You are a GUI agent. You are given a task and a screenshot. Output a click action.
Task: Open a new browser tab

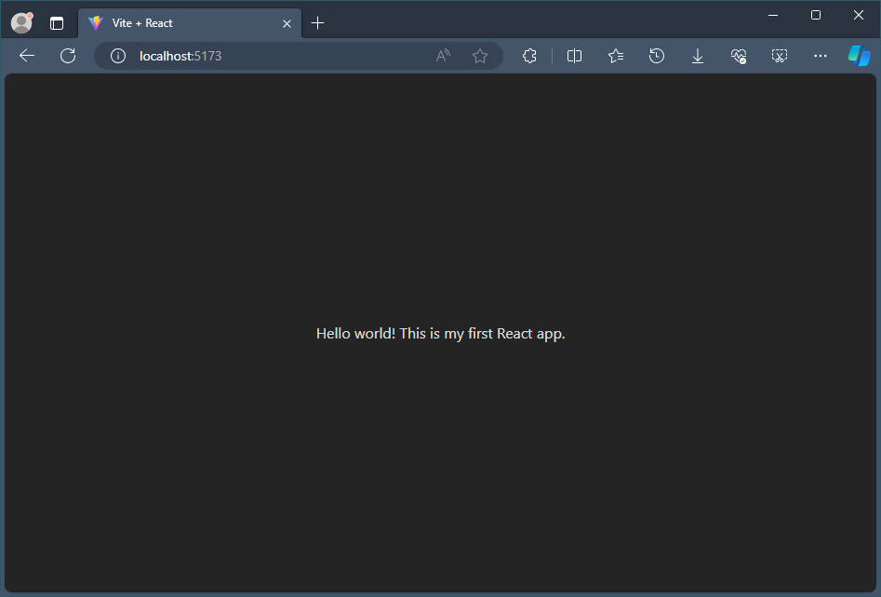coord(317,22)
